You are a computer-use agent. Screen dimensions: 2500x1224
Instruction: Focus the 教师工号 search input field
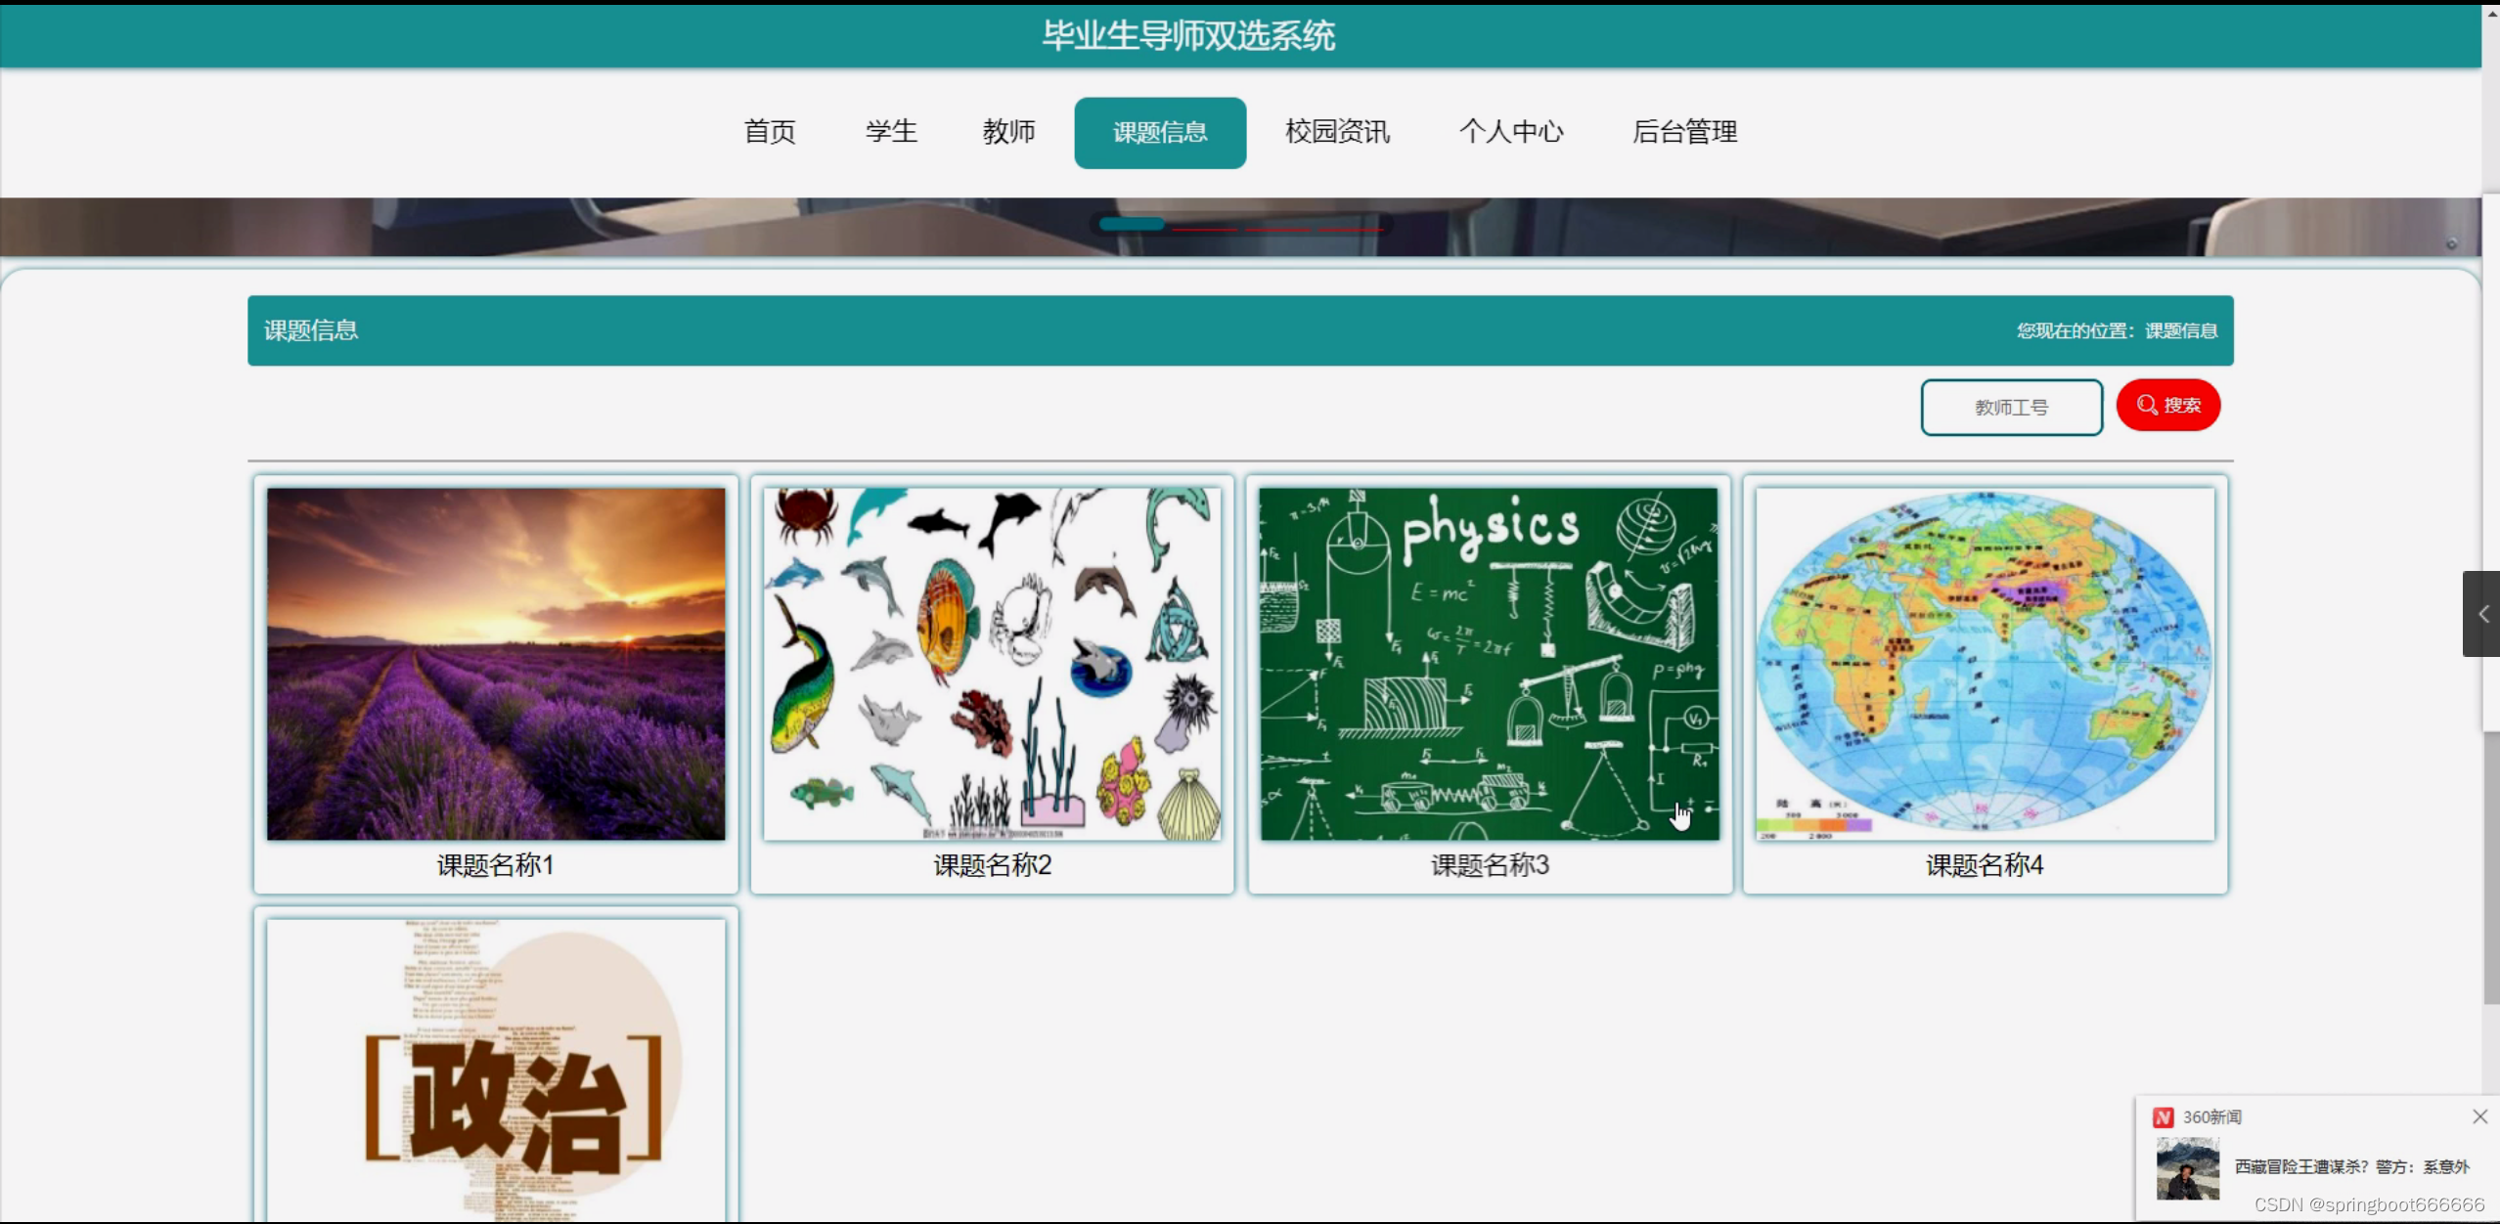2011,407
